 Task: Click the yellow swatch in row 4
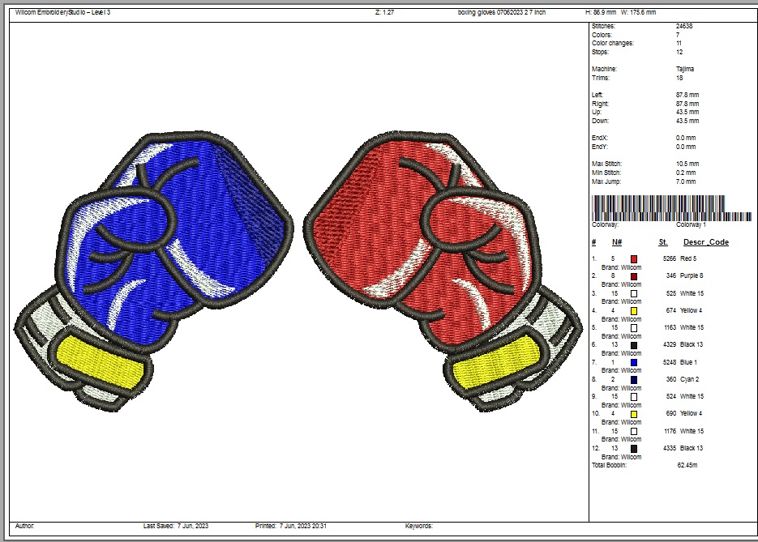pyautogui.click(x=634, y=310)
